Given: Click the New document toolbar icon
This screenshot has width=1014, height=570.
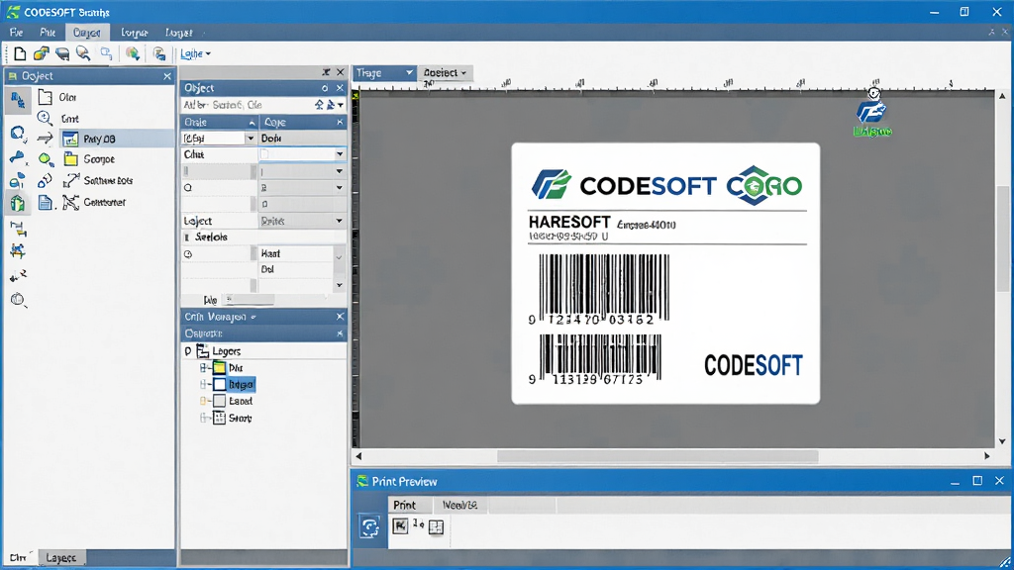Looking at the screenshot, I should pos(20,53).
